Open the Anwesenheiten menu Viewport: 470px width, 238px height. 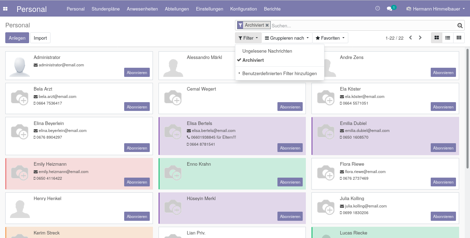coord(142,9)
